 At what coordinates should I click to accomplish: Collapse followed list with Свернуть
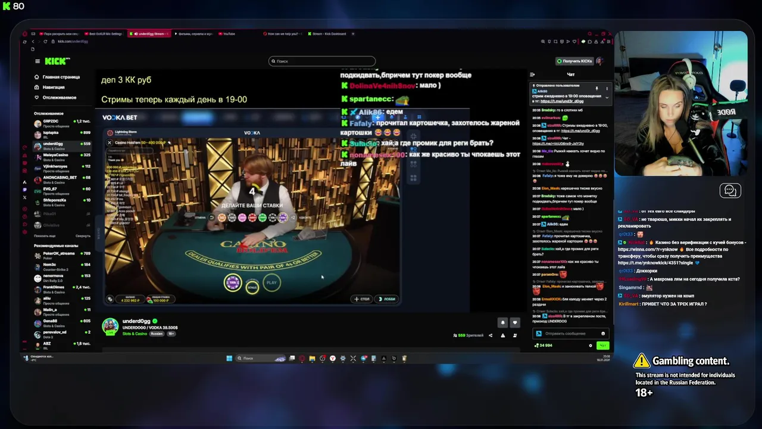[x=83, y=236]
